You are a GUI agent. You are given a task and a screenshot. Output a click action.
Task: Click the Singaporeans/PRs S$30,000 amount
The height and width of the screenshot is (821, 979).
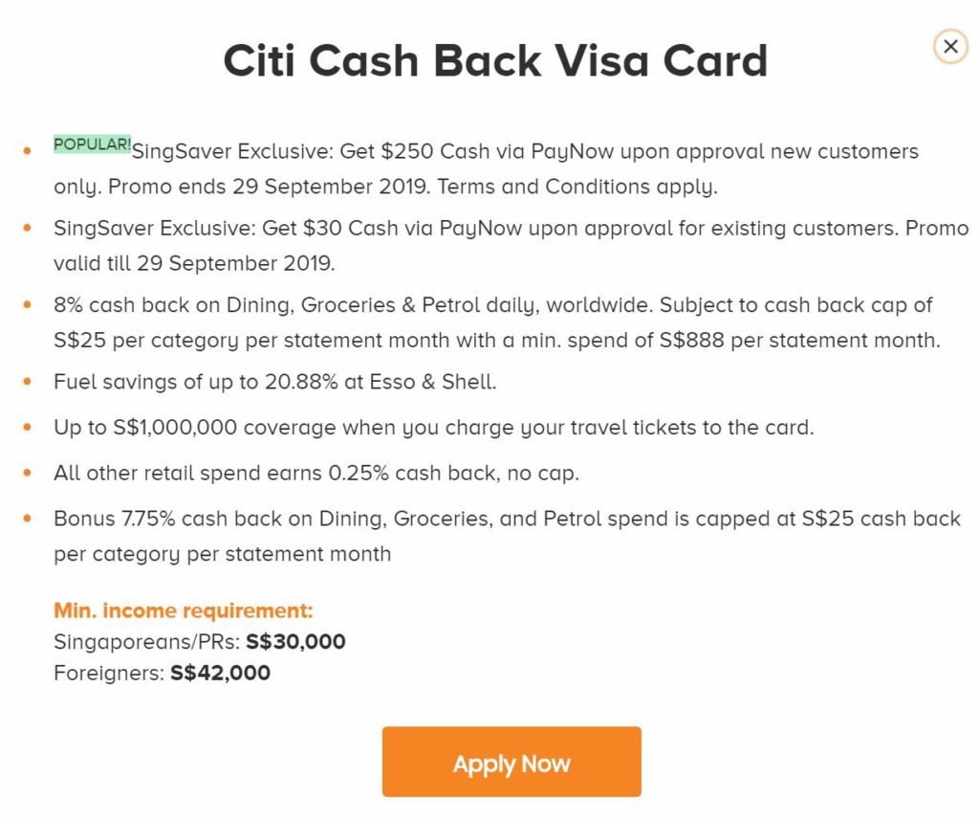(295, 642)
